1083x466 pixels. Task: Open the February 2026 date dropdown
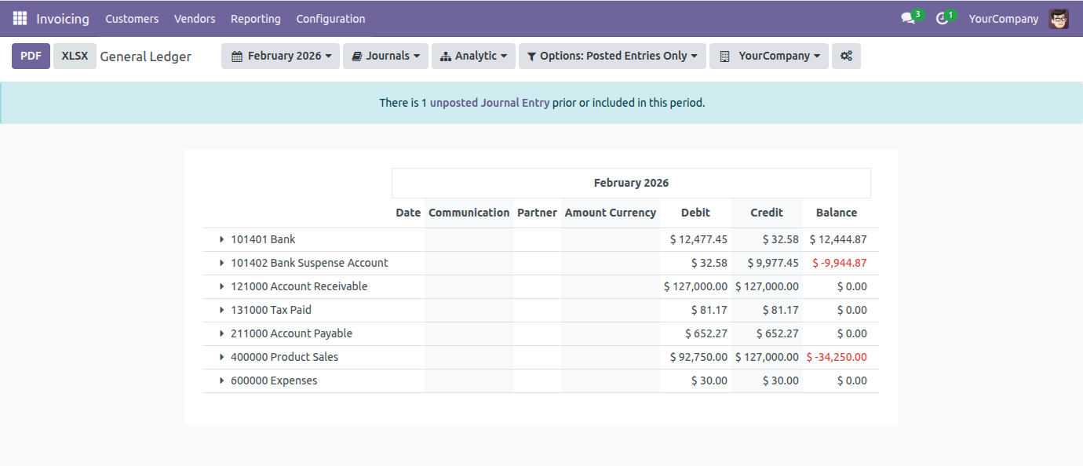point(280,56)
